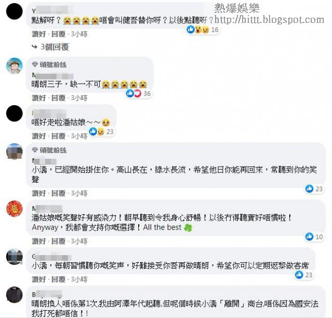Click thumbs-up count on 高山長在 comment
This screenshot has height=318, width=332.
click(x=314, y=188)
